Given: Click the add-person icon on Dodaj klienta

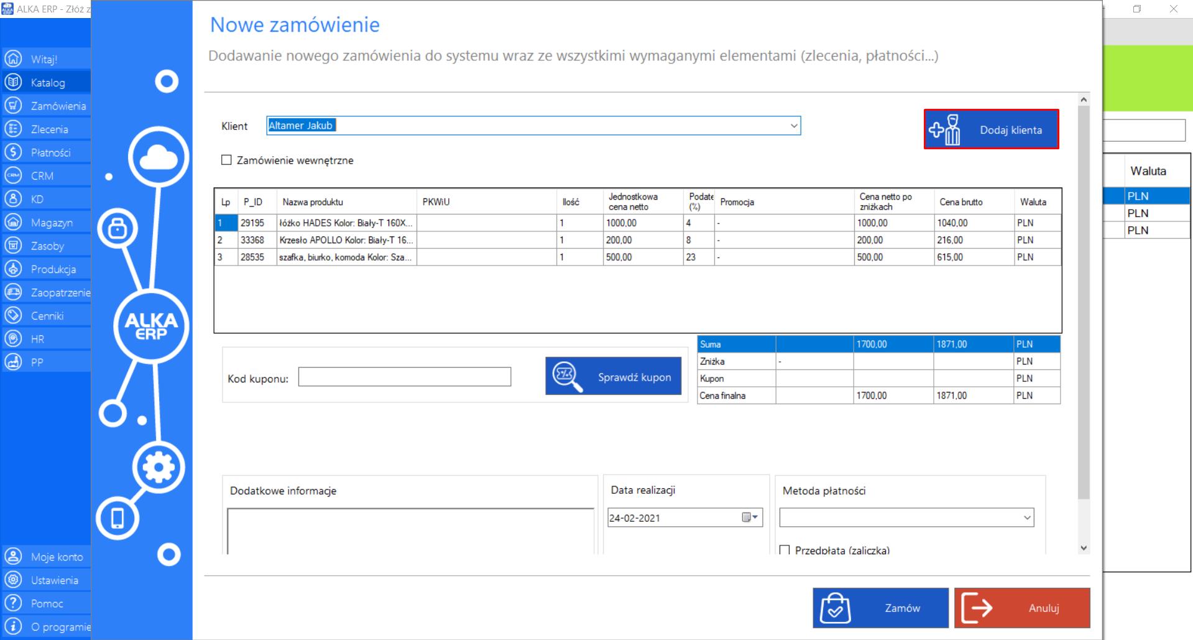Looking at the screenshot, I should click(945, 129).
